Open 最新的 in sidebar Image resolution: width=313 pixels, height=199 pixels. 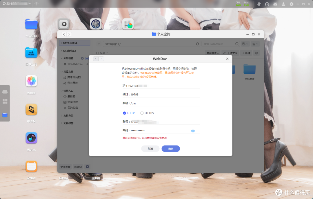coord(71,96)
